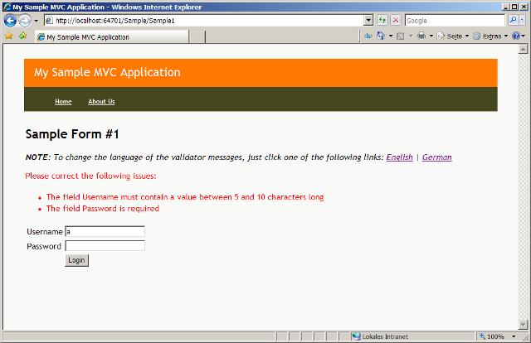This screenshot has height=343, width=531.
Task: Go to the Home navigation item
Action: tap(63, 101)
